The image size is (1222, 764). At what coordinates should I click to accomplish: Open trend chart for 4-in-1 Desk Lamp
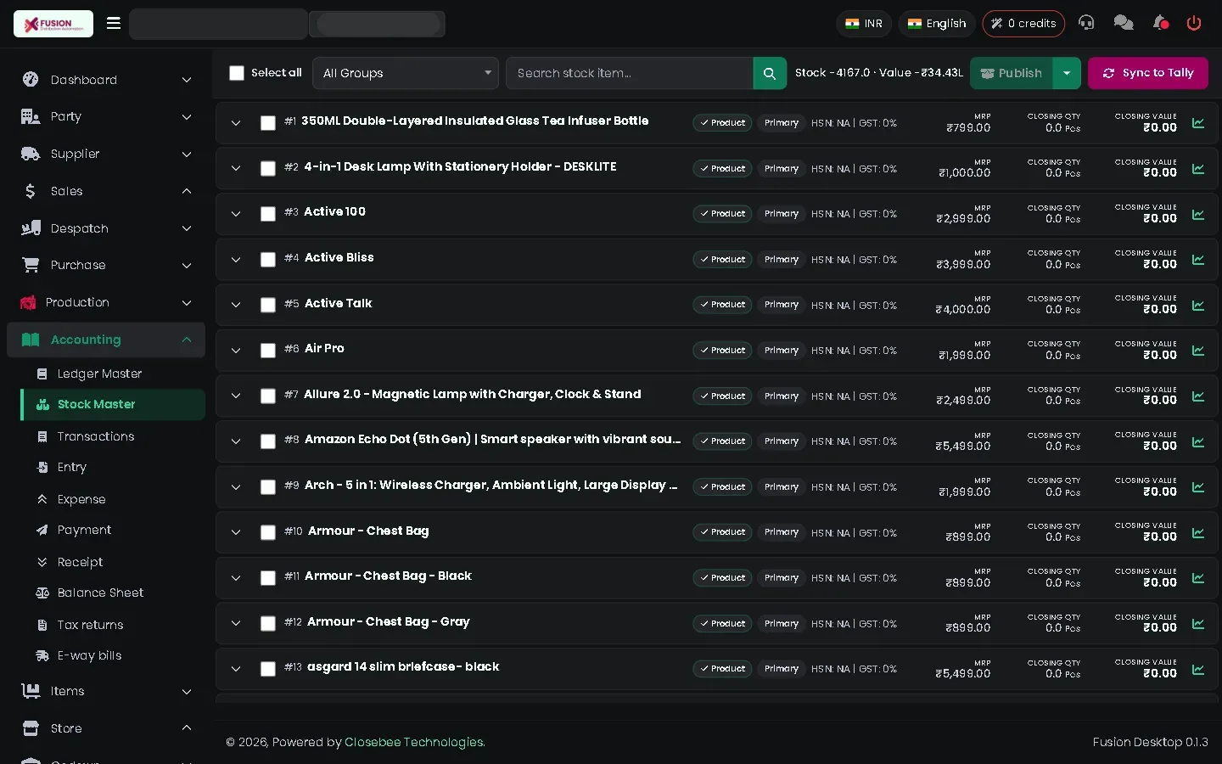pyautogui.click(x=1198, y=169)
